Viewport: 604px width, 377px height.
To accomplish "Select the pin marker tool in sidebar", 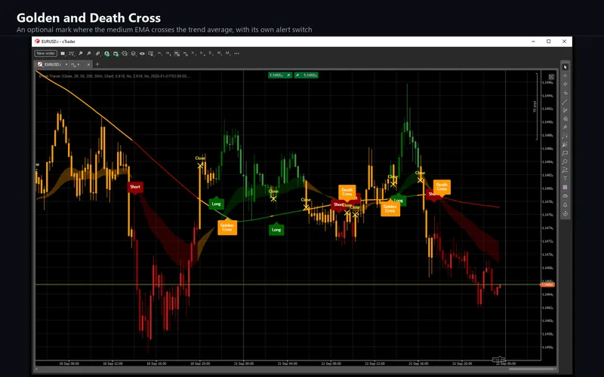I will pyautogui.click(x=565, y=127).
